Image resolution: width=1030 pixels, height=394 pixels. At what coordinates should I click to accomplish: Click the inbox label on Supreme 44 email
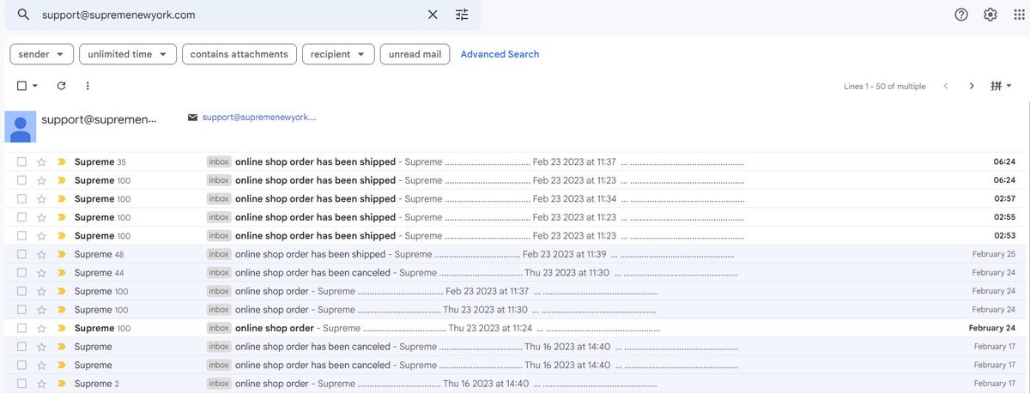(x=219, y=273)
